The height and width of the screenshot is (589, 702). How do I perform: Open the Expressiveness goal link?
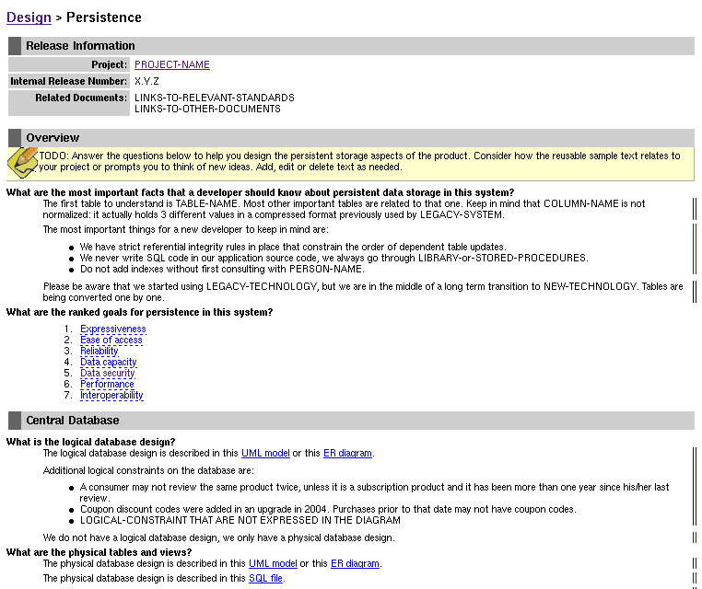(x=112, y=329)
